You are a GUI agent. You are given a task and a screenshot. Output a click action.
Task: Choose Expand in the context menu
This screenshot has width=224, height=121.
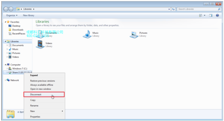(x=44, y=75)
